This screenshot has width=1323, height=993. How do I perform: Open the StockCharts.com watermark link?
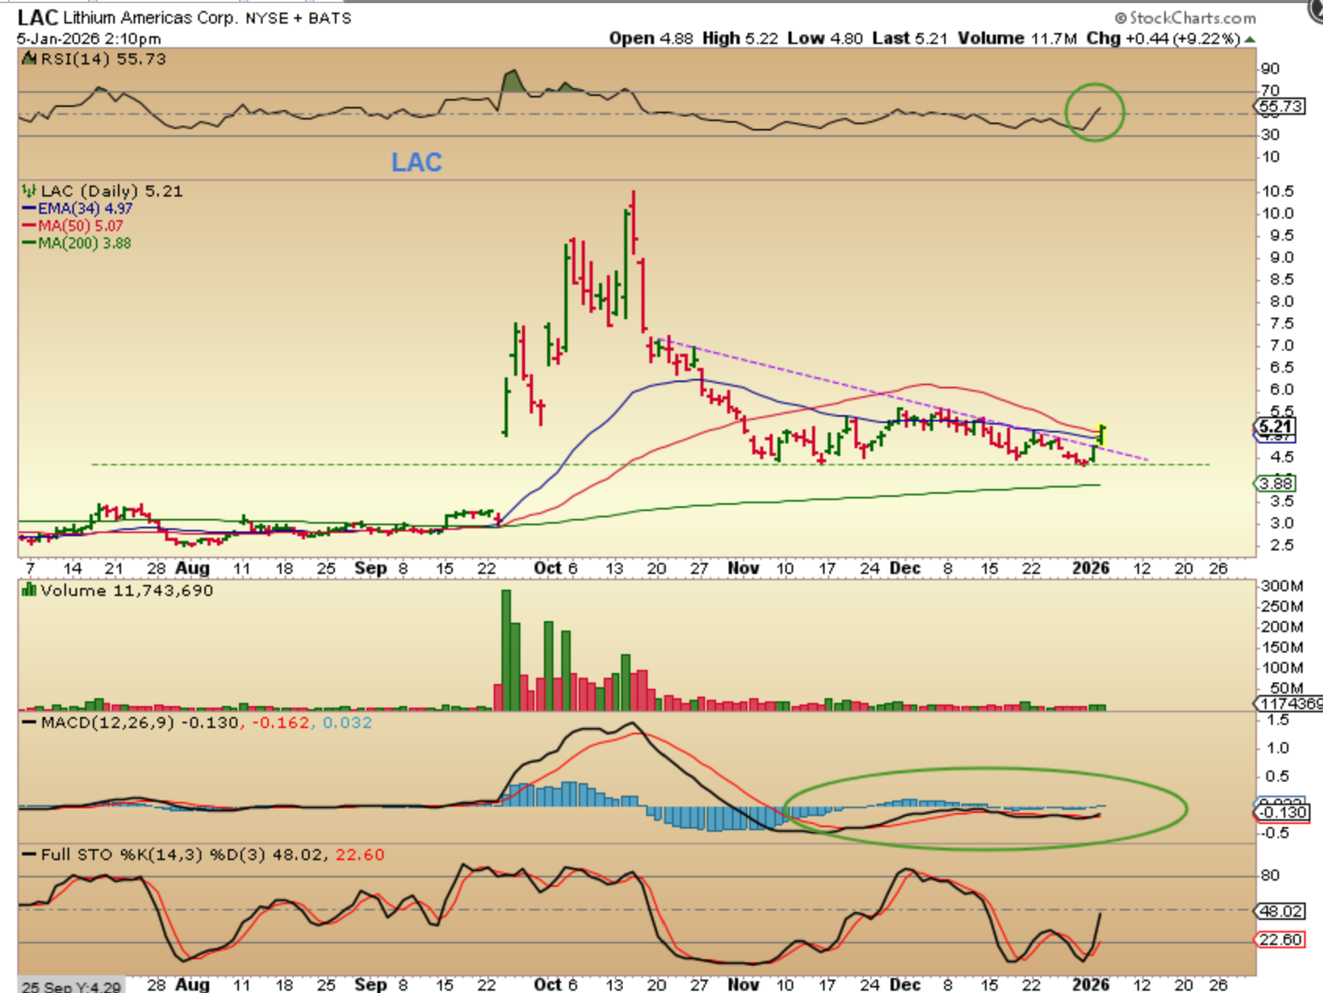[1185, 17]
